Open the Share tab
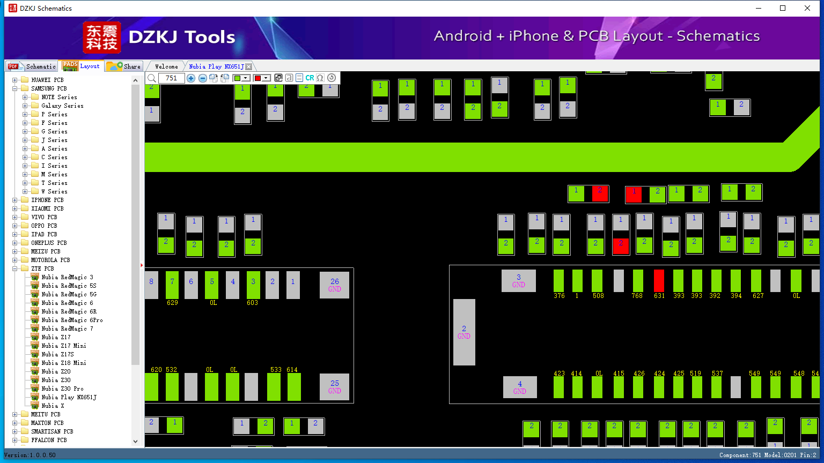This screenshot has width=824, height=463. [x=123, y=66]
